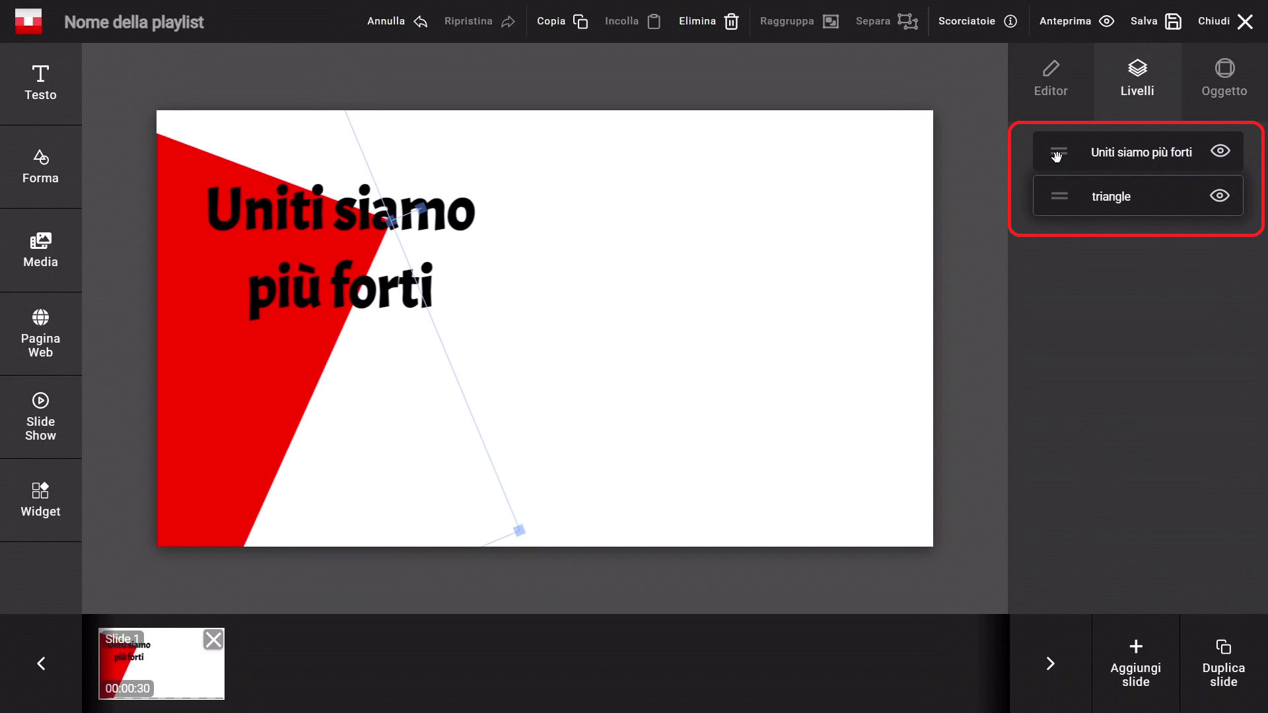Image resolution: width=1268 pixels, height=713 pixels.
Task: Add a Pagina Web element
Action: (x=40, y=333)
